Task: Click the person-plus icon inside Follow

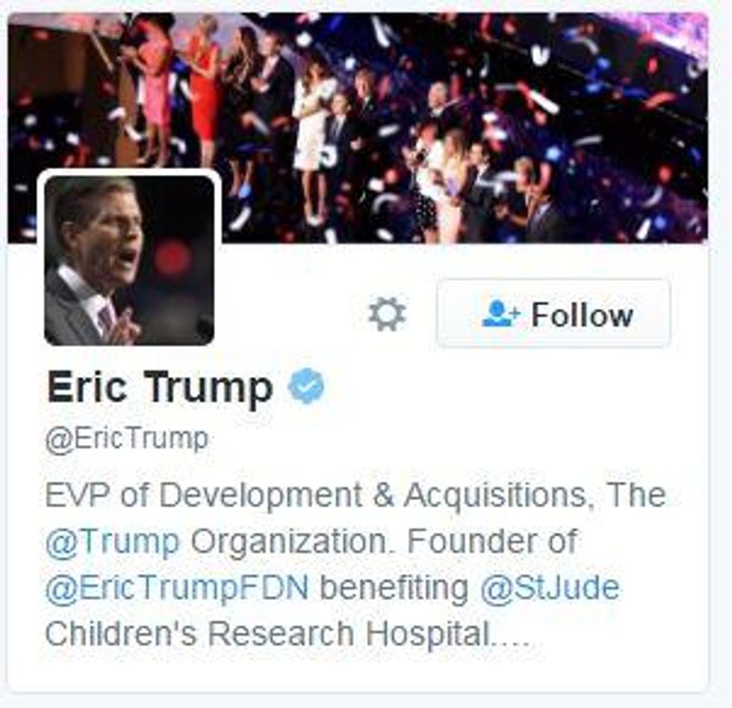Action: point(500,313)
